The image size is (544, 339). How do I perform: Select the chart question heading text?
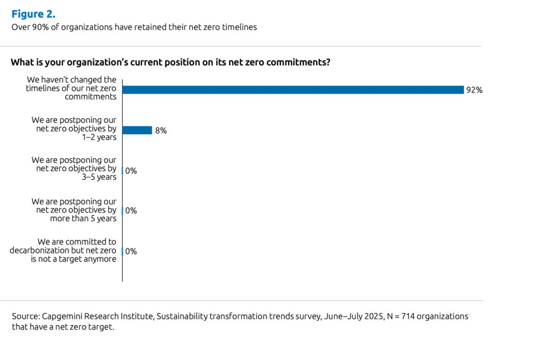171,62
